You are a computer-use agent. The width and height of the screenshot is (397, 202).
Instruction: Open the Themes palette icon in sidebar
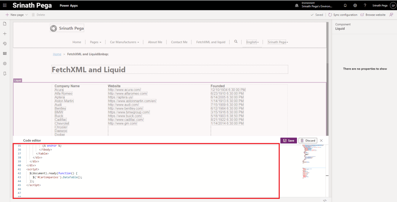[5, 44]
